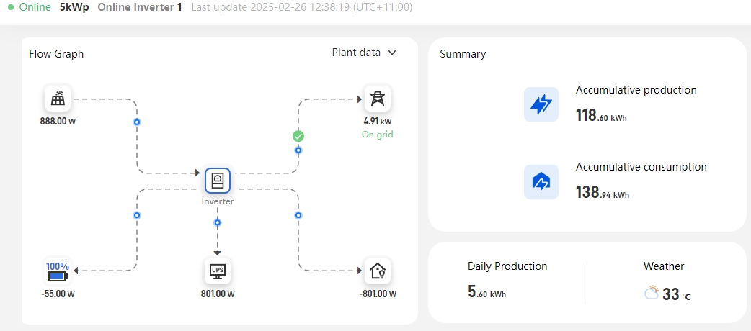The image size is (751, 331).
Task: Click the grid tower icon
Action: pos(378,99)
